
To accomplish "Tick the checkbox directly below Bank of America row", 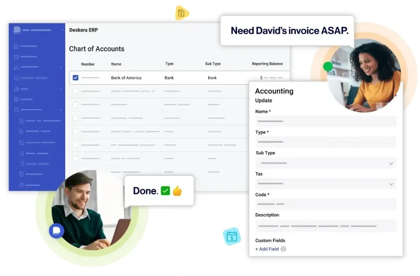I will tap(76, 91).
